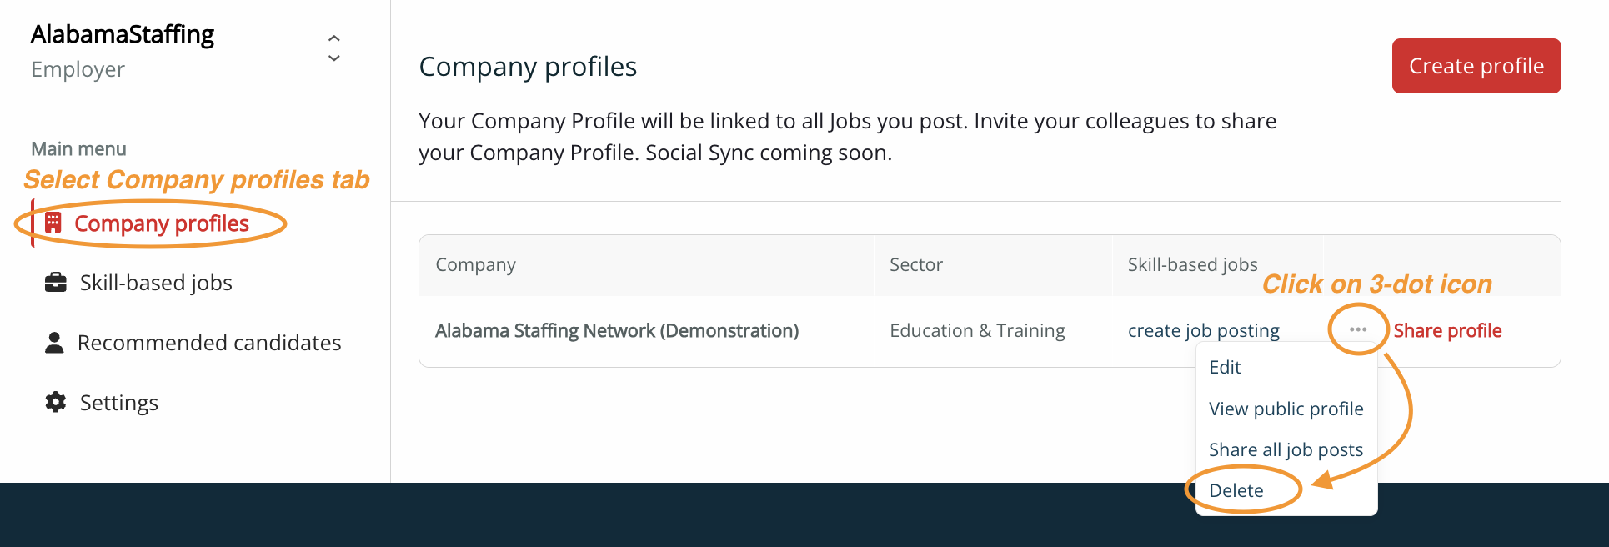Click the Company profiles building icon
This screenshot has width=1609, height=547.
[x=53, y=223]
